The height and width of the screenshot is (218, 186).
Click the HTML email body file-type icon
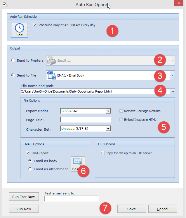click(x=51, y=75)
